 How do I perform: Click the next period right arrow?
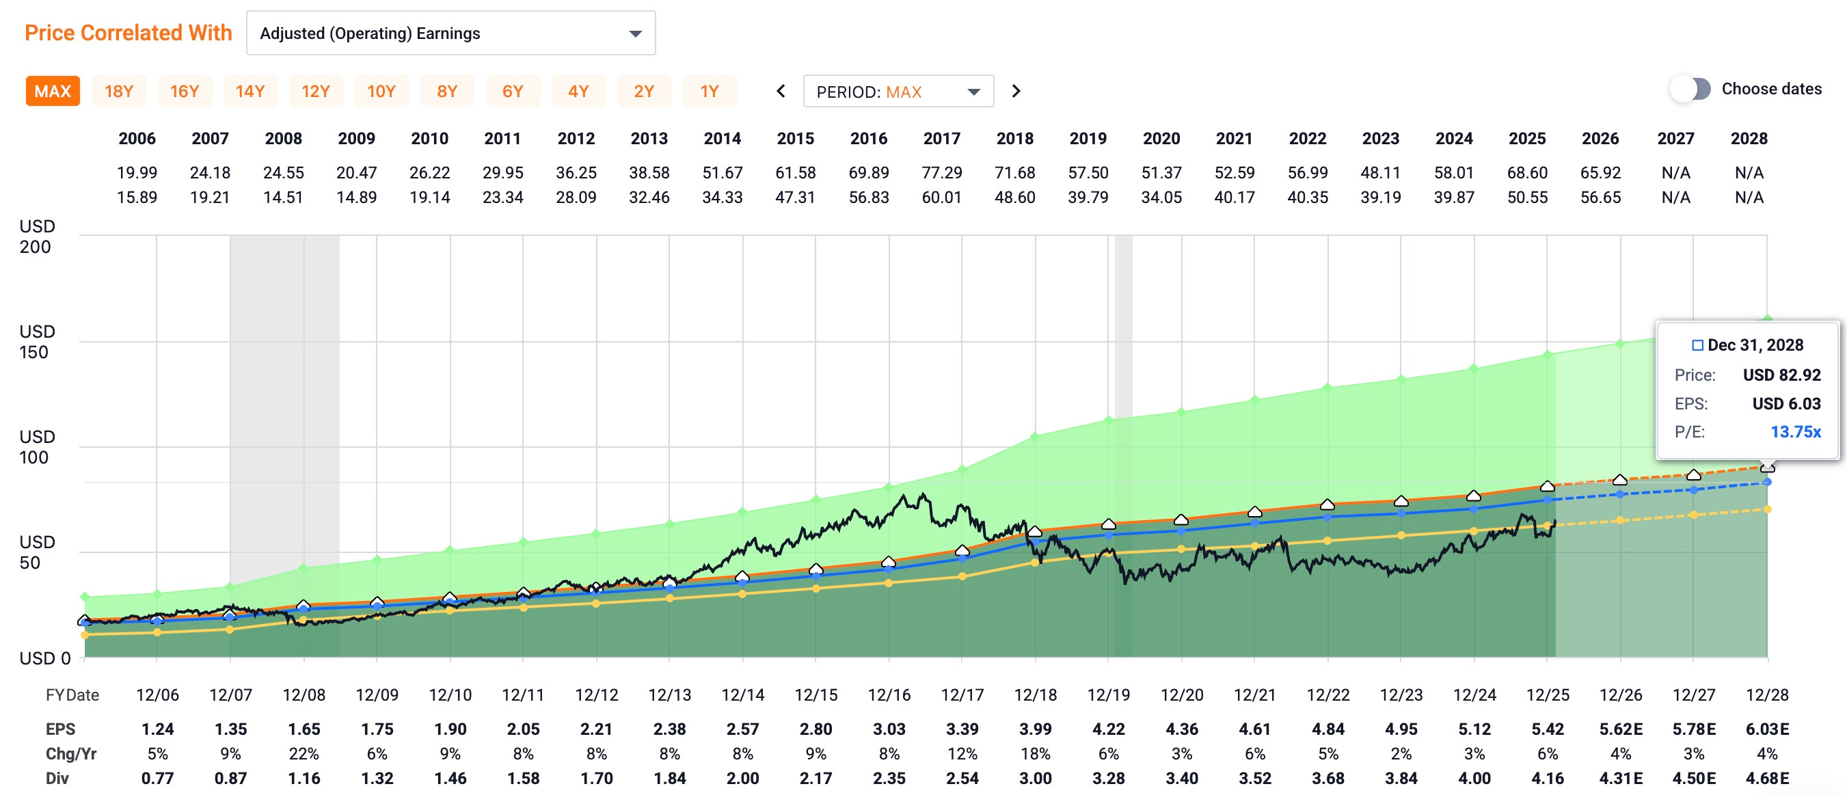1015,91
